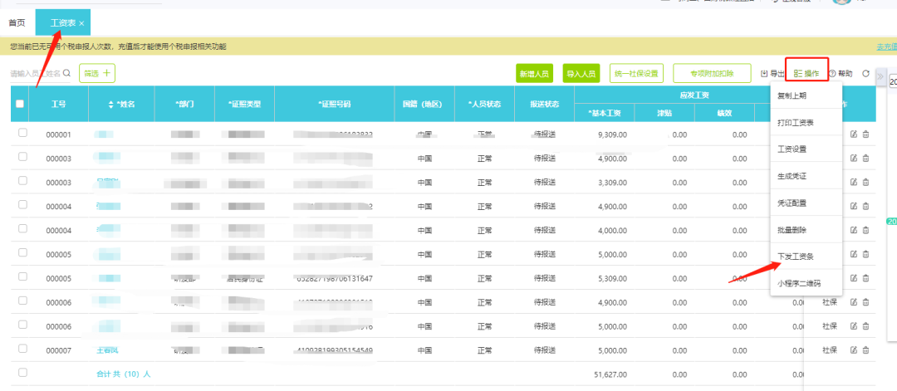The height and width of the screenshot is (391, 897).
Task: Toggle the select-all checkbox in table header
Action: click(20, 104)
